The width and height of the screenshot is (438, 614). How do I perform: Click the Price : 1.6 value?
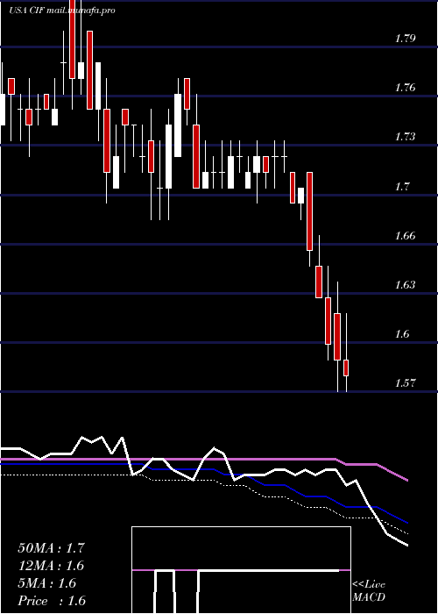tap(52, 601)
